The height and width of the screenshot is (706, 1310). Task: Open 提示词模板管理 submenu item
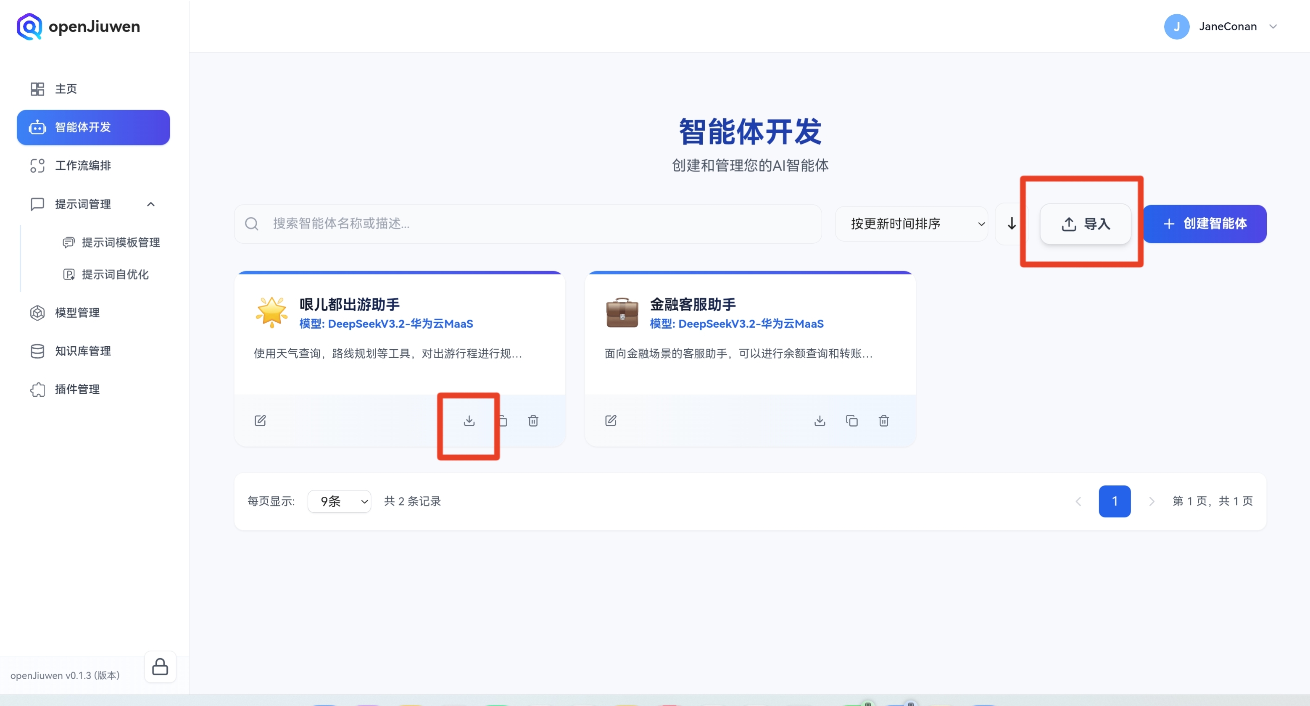click(121, 242)
